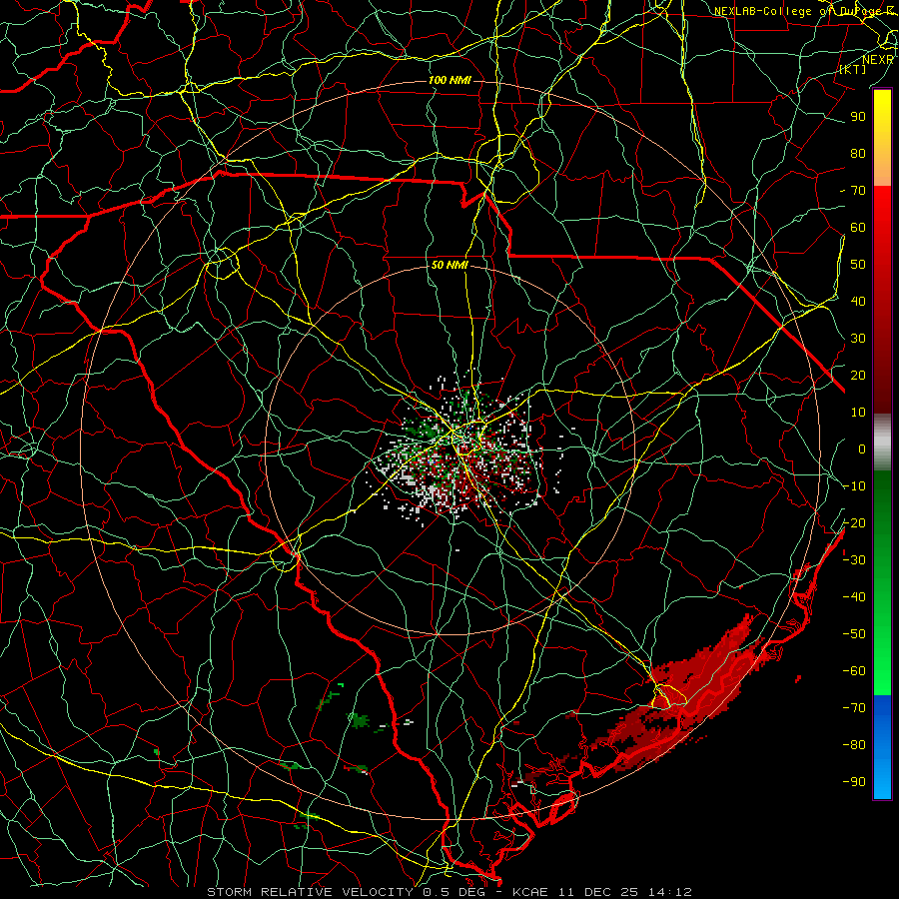Select the -50 value on the velocity scale
Viewport: 899px width, 899px height.
click(x=854, y=634)
